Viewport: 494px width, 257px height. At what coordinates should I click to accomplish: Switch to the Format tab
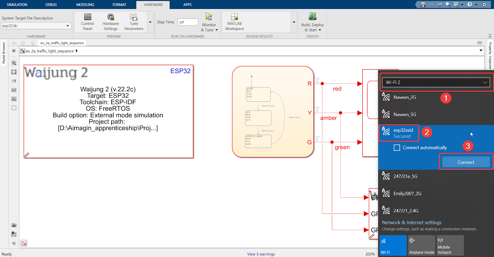pyautogui.click(x=119, y=5)
